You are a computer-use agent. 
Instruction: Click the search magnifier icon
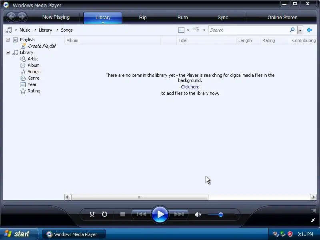[292, 30]
